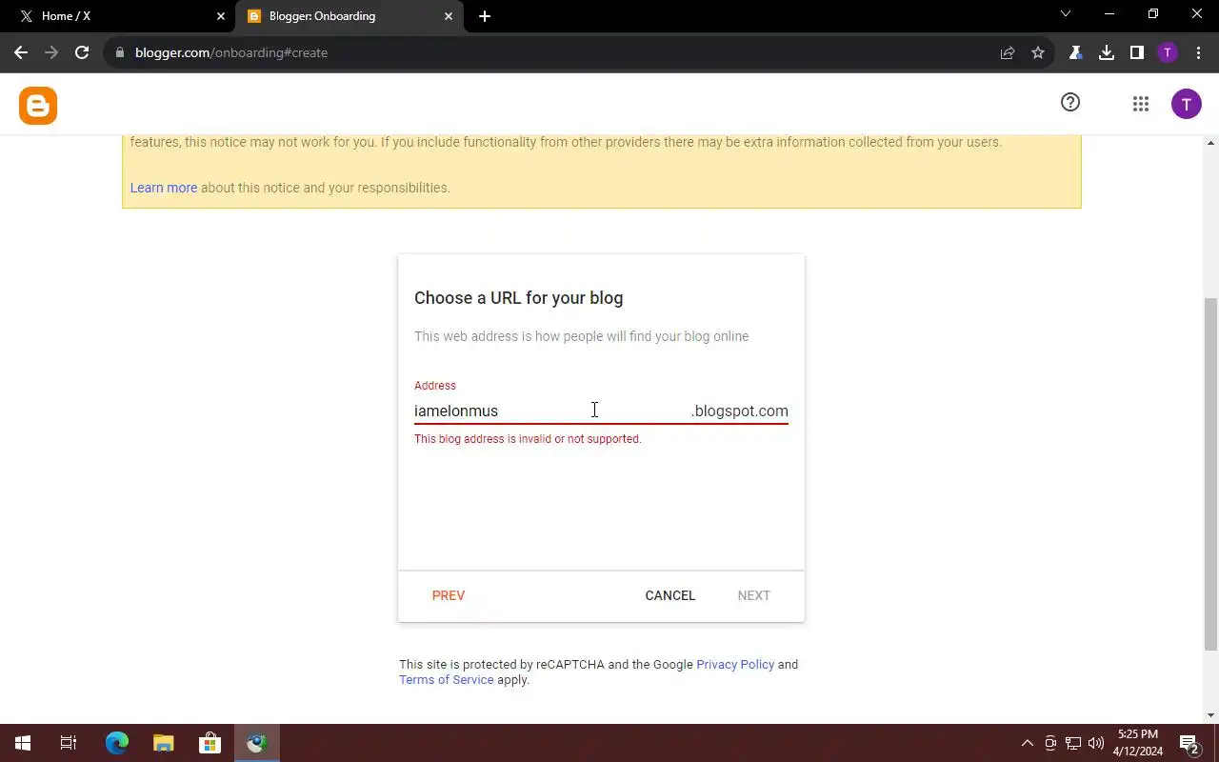Reload the Blogger onboarding page

coord(82,52)
